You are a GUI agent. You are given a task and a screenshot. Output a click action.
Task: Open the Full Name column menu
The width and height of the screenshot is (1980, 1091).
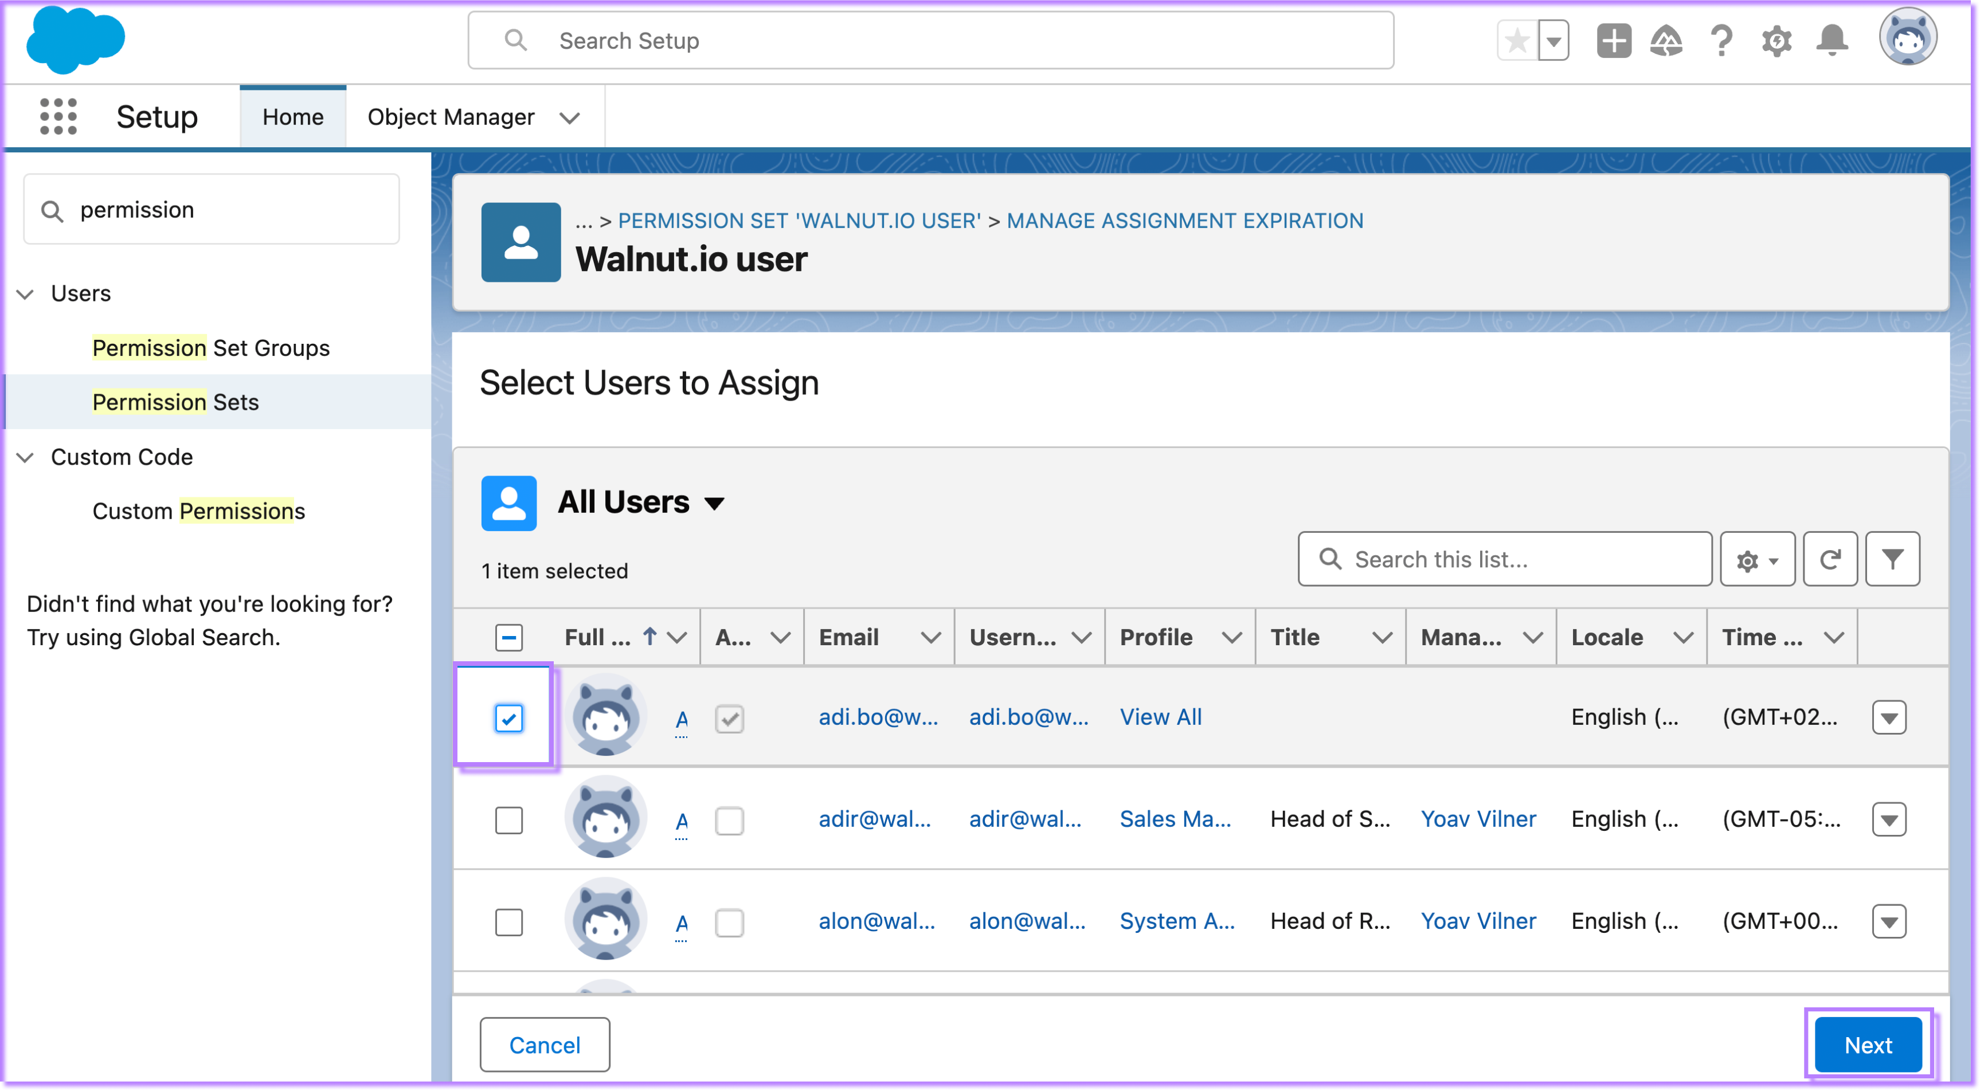click(677, 638)
